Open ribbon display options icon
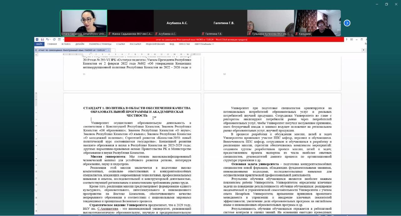Image resolution: width=401 pixels, height=216 pixels. click(352, 40)
